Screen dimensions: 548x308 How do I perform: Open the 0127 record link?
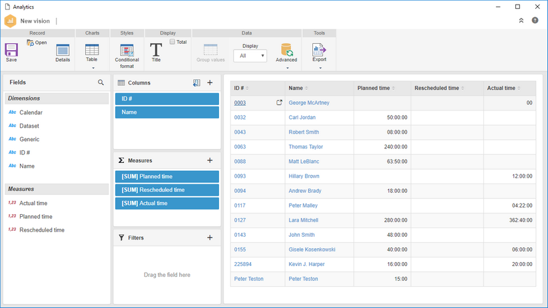[240, 220]
